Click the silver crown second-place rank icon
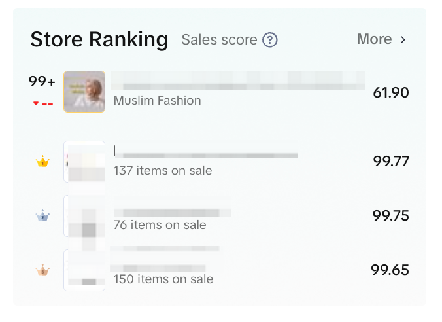The width and height of the screenshot is (442, 322). point(42,216)
